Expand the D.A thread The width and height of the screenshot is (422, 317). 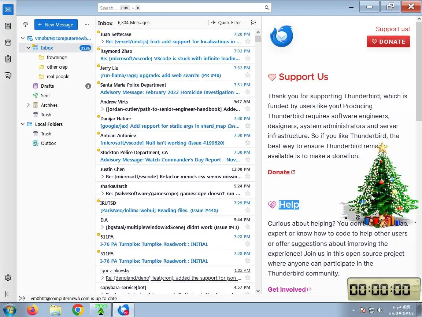103,227
